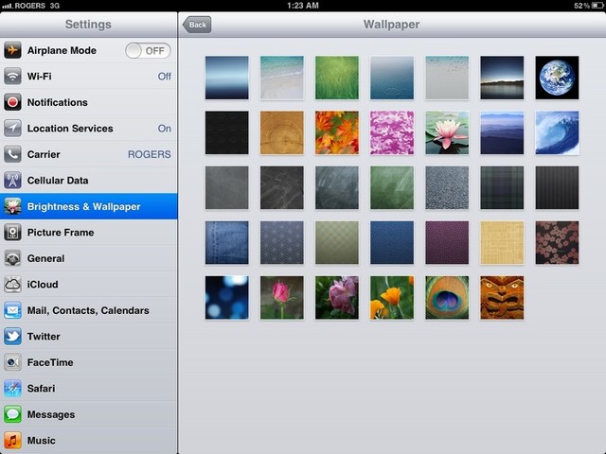Image resolution: width=606 pixels, height=454 pixels.
Task: Pick the orange autumn leaves wallpaper
Action: pos(337,132)
